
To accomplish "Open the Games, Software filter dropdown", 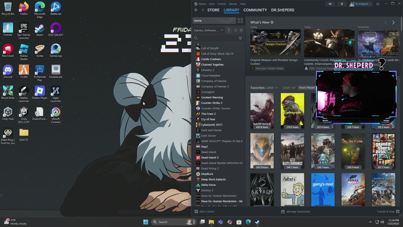I will pyautogui.click(x=209, y=30).
